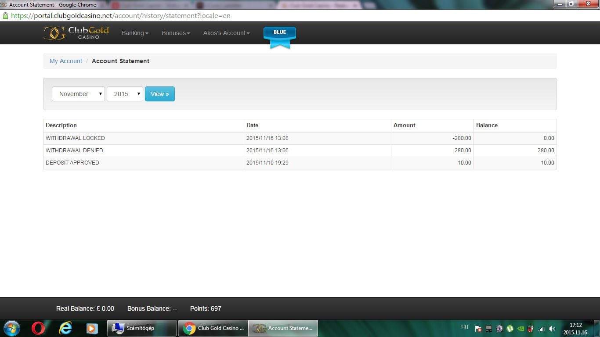Screen dimensions: 600x337
Task: Click the date 2015/11/10 19:29
Action: (x=267, y=162)
